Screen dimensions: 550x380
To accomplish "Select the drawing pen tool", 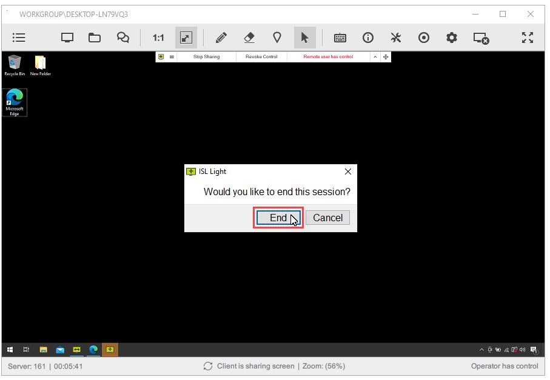I will pos(221,38).
